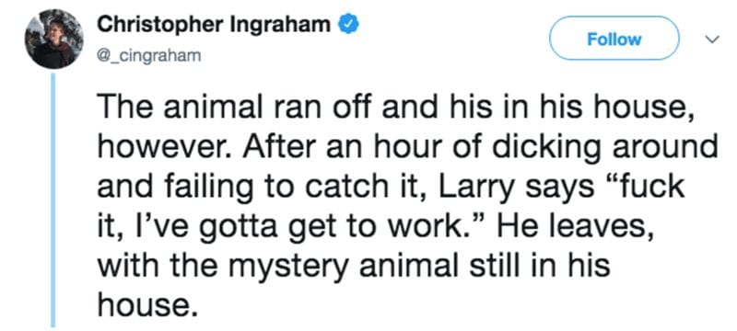Click the blue thread connector line
This screenshot has width=737, height=331.
pyautogui.click(x=53, y=200)
